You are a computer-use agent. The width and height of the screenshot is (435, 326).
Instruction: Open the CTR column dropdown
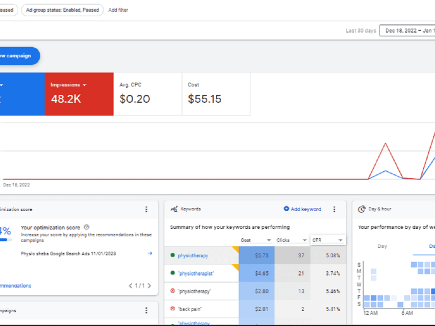pyautogui.click(x=328, y=240)
